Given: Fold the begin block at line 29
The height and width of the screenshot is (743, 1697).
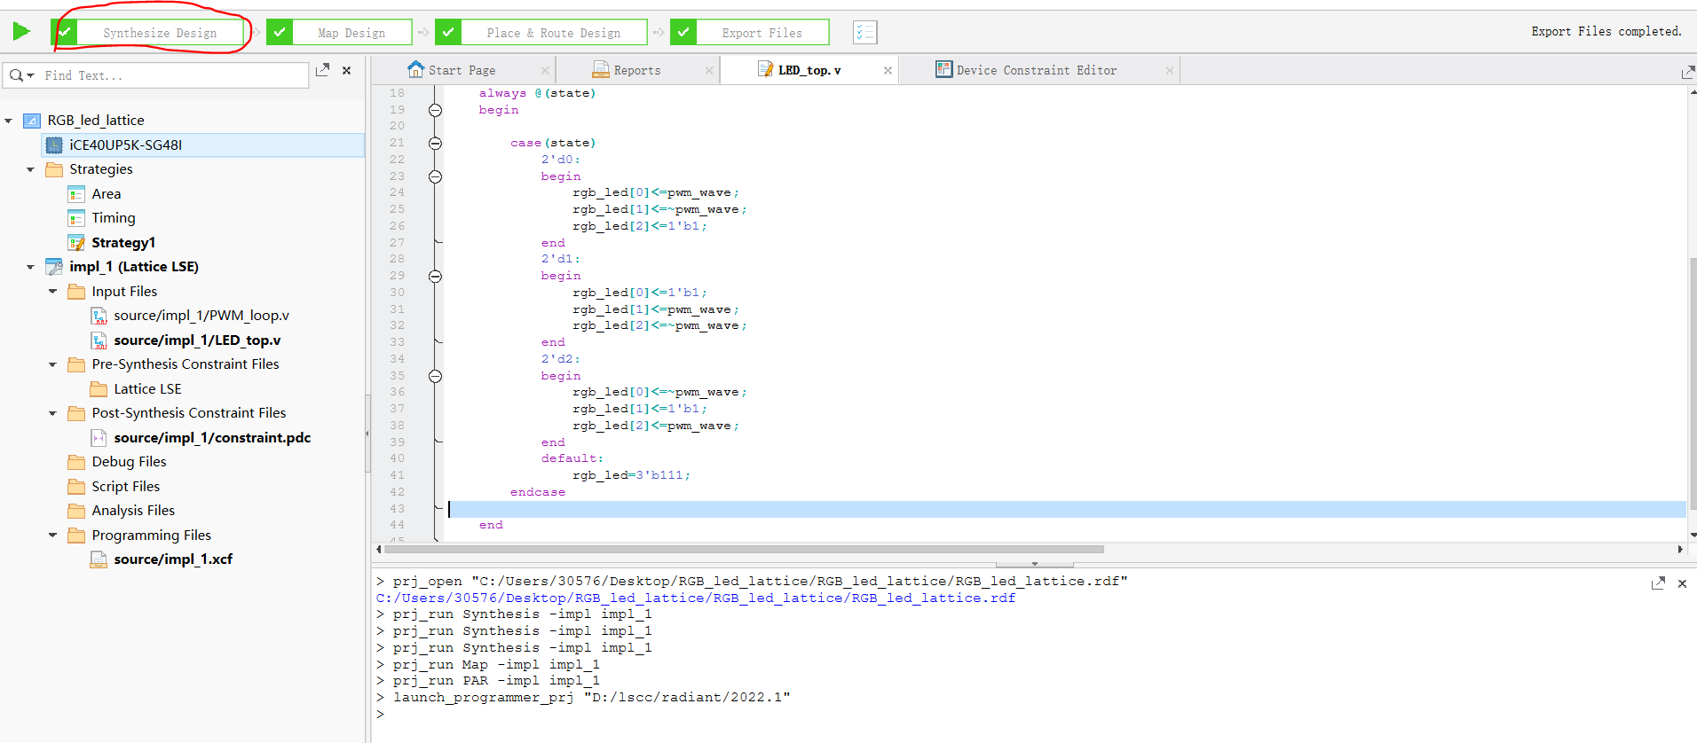Looking at the screenshot, I should pyautogui.click(x=435, y=277).
